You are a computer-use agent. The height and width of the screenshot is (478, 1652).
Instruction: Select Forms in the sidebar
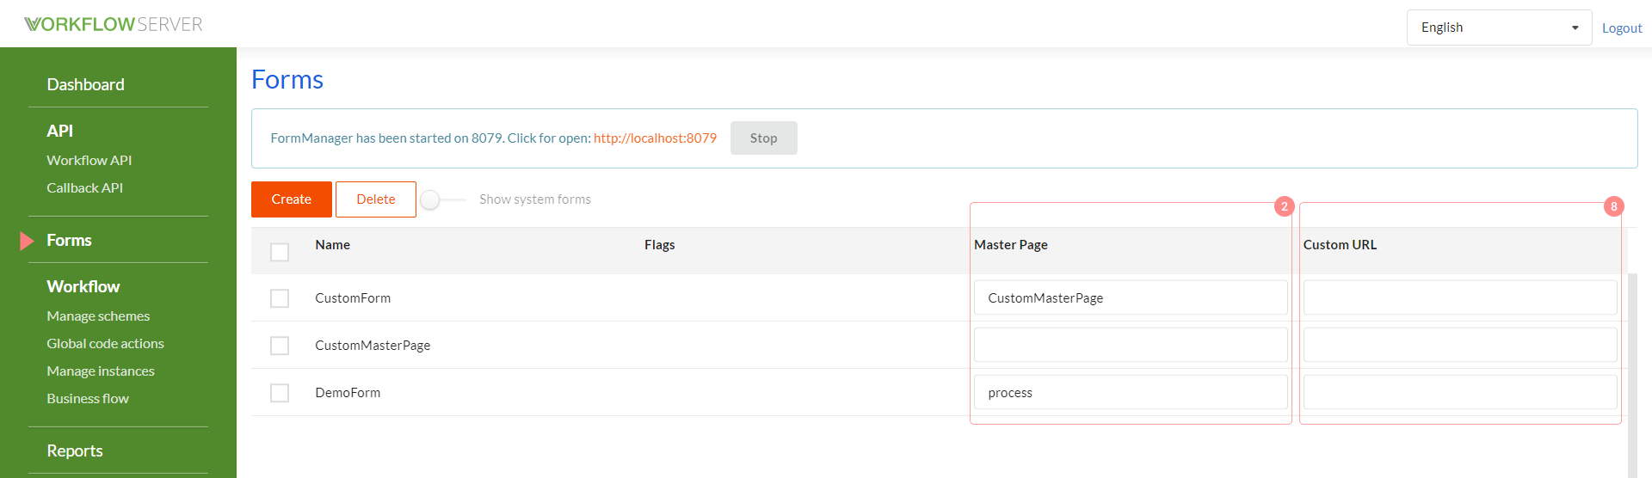69,240
